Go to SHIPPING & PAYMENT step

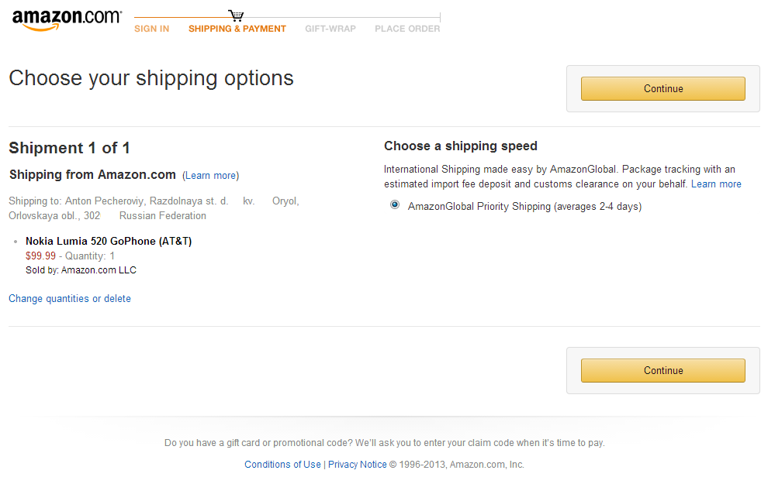(237, 29)
